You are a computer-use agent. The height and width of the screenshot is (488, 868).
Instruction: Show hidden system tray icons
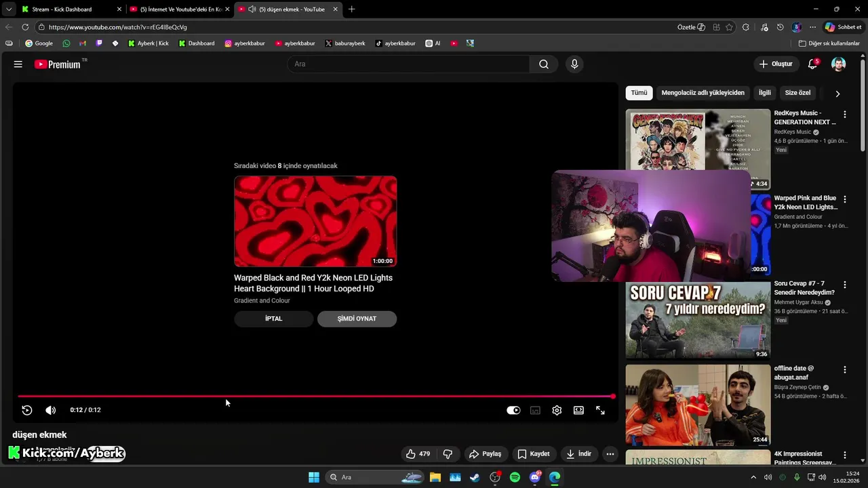tap(753, 477)
